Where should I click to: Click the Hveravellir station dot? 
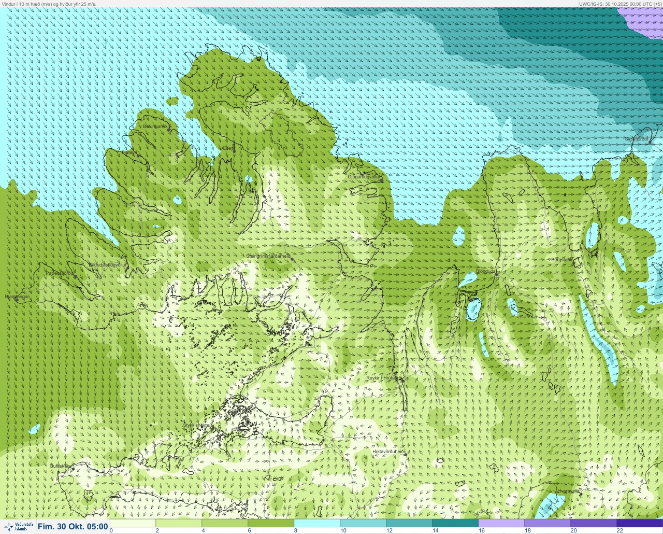[x=581, y=494]
